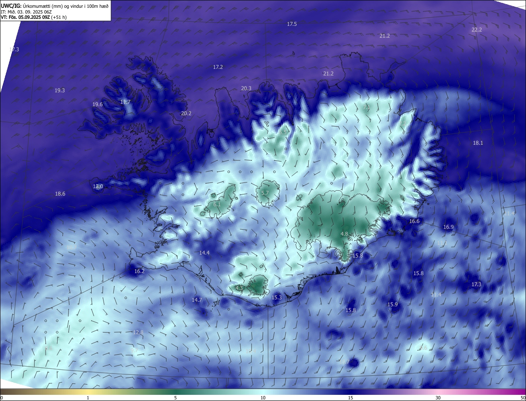526x401 pixels.
Task: Click the value label 17.2 on the map
Action: [218, 67]
